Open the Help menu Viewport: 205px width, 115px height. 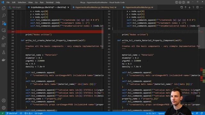58,2
